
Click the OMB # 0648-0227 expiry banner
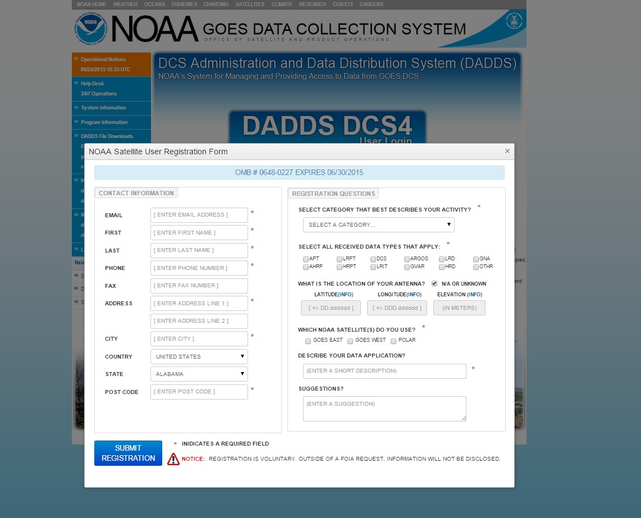coord(299,172)
